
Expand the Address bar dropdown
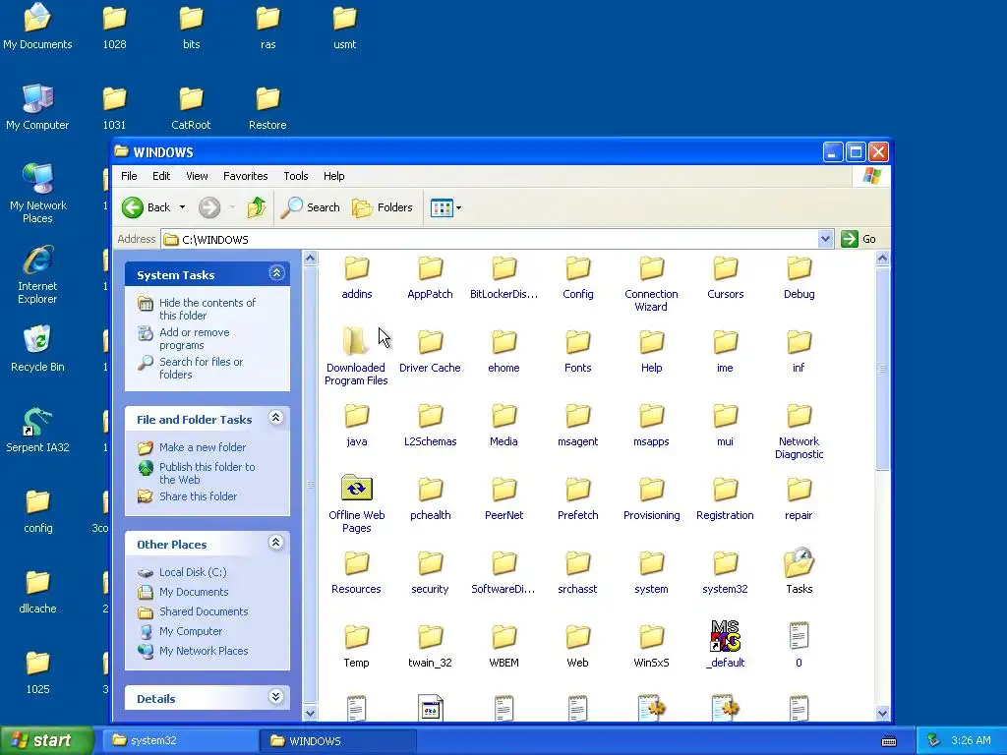tap(825, 239)
